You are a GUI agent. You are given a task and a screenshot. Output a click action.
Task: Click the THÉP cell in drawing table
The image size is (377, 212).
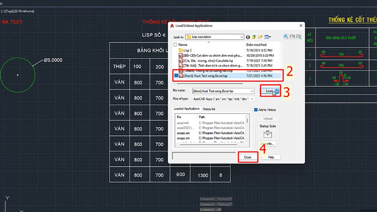pos(119,67)
